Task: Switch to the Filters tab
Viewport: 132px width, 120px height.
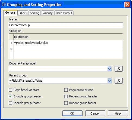Action: (23, 13)
